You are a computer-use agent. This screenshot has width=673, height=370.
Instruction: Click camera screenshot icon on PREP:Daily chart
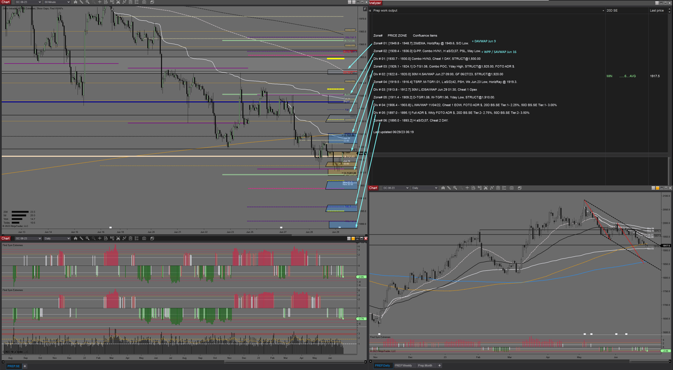click(512, 188)
